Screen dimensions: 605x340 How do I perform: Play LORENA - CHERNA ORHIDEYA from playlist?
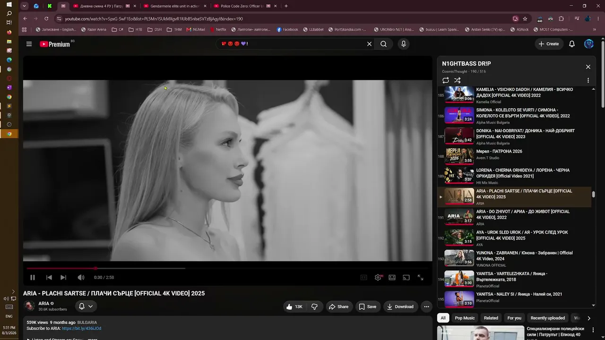[x=515, y=176]
